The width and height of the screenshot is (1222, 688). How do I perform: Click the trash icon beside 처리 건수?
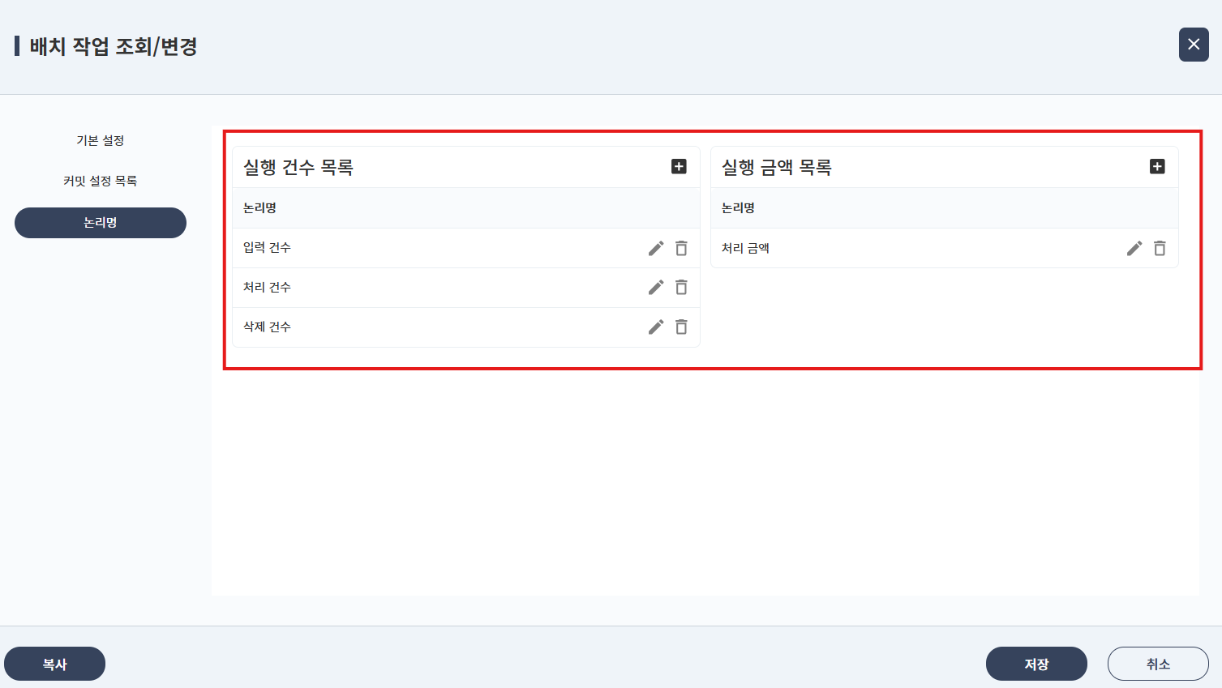click(x=681, y=288)
